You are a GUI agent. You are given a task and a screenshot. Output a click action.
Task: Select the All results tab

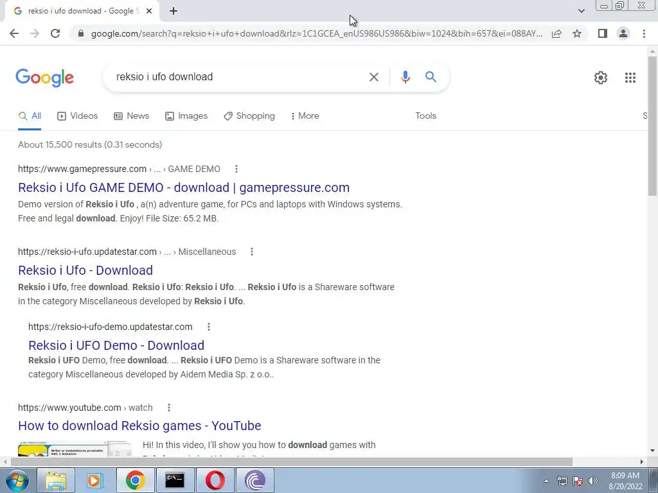coord(30,116)
